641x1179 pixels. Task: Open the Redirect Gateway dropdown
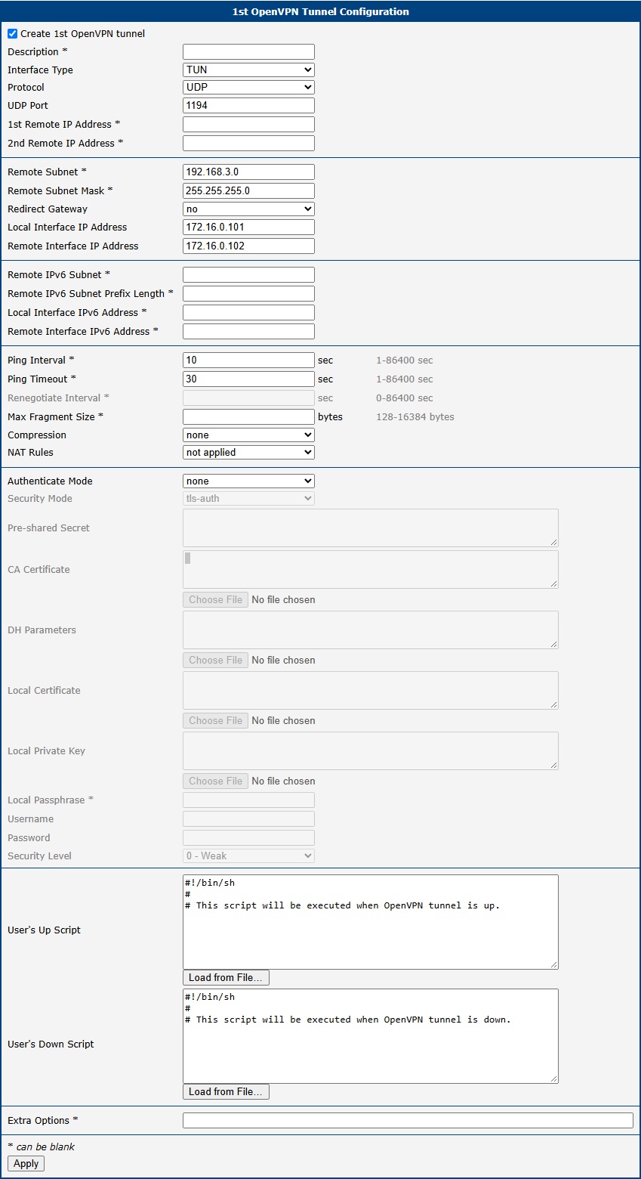(x=248, y=209)
